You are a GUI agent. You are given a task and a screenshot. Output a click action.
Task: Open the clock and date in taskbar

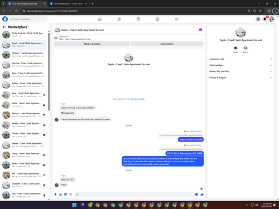[x=266, y=205]
